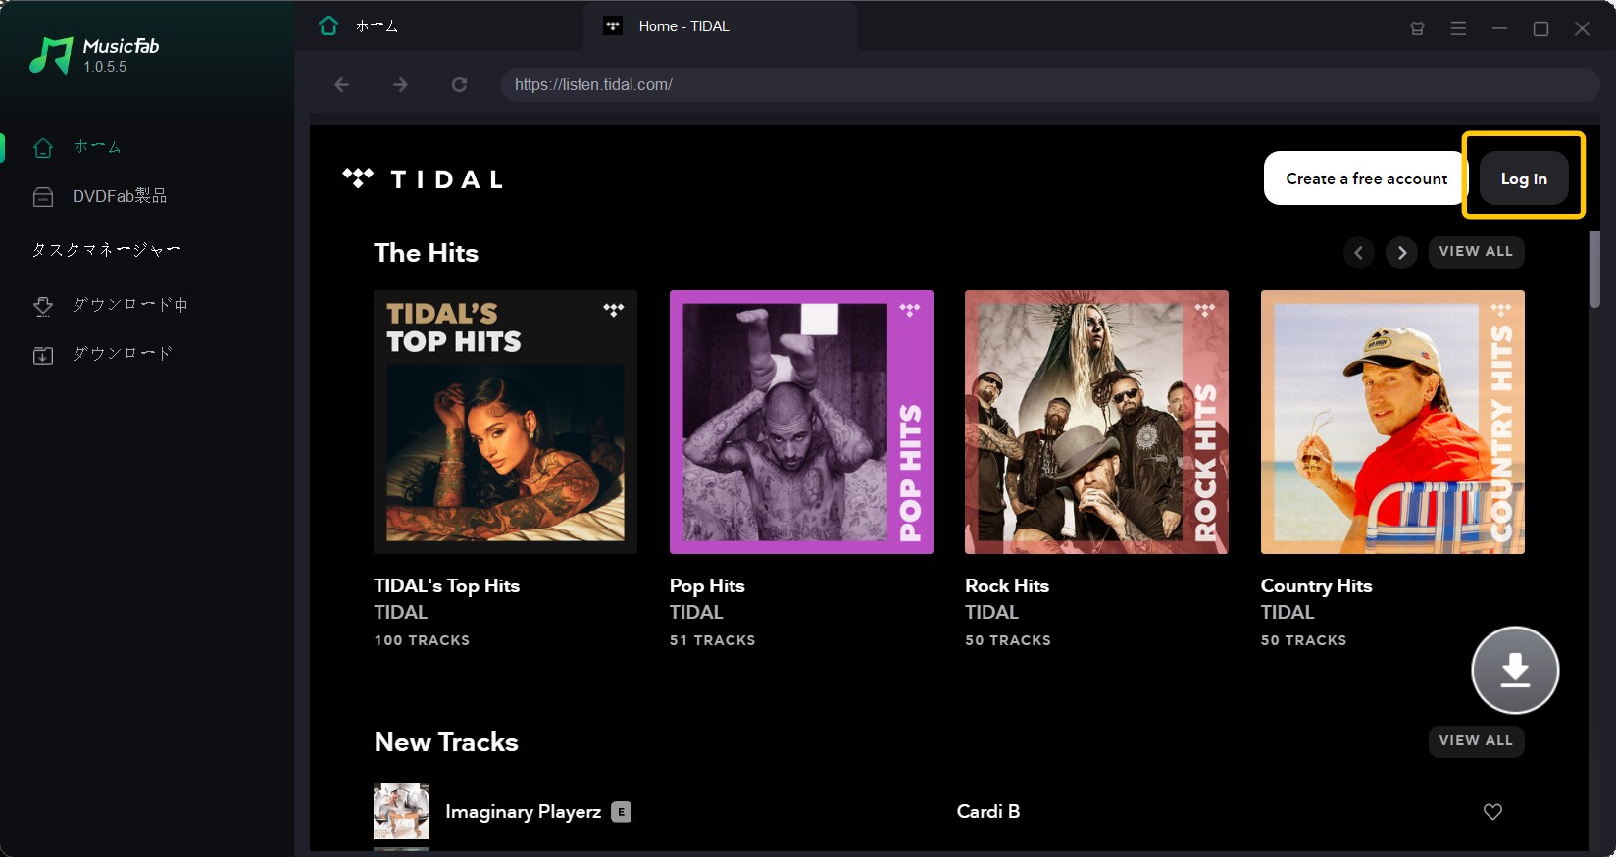The width and height of the screenshot is (1616, 857).
Task: Open the hamburger menu in the title bar
Action: (1458, 28)
